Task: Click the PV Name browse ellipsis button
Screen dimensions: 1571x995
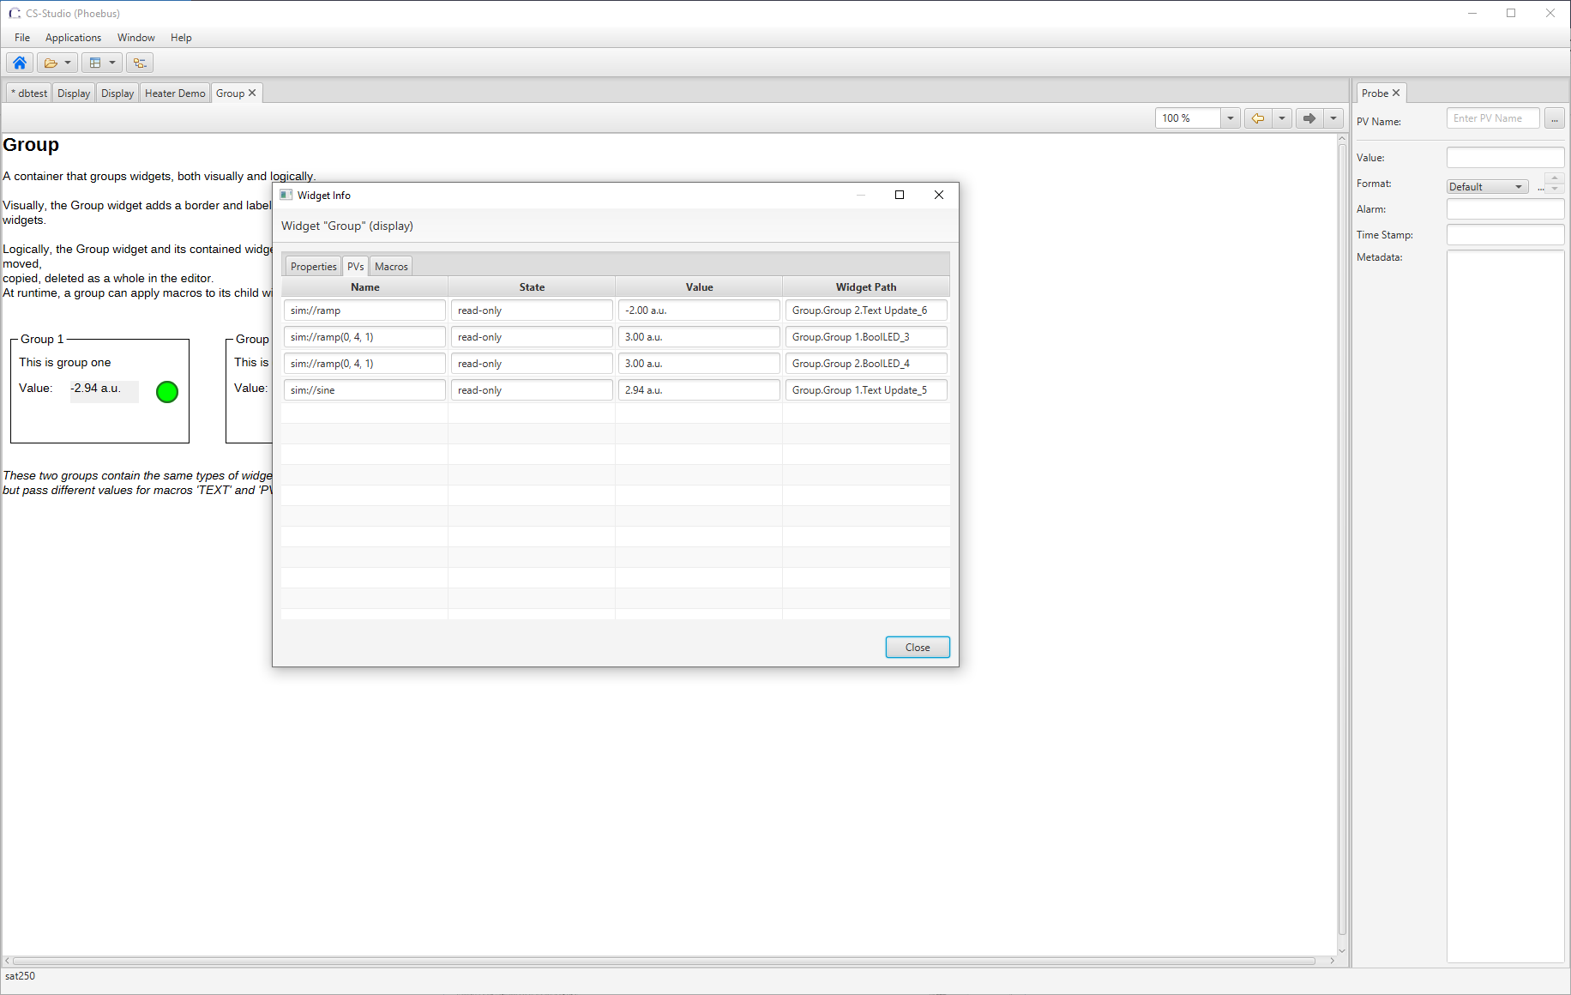Action: pyautogui.click(x=1554, y=118)
